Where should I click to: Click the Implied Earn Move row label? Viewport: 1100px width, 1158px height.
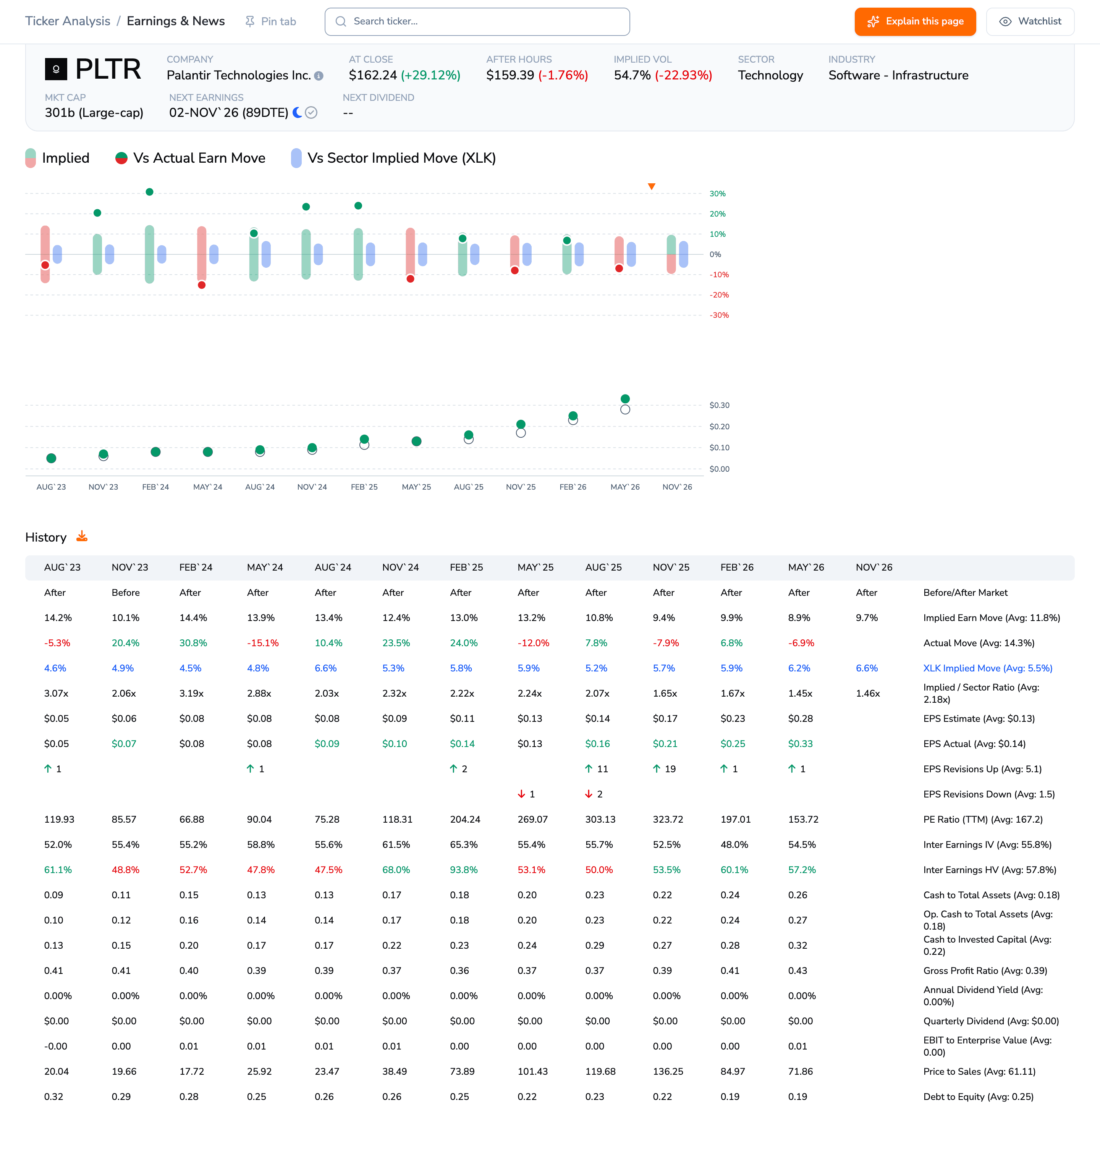click(x=992, y=618)
